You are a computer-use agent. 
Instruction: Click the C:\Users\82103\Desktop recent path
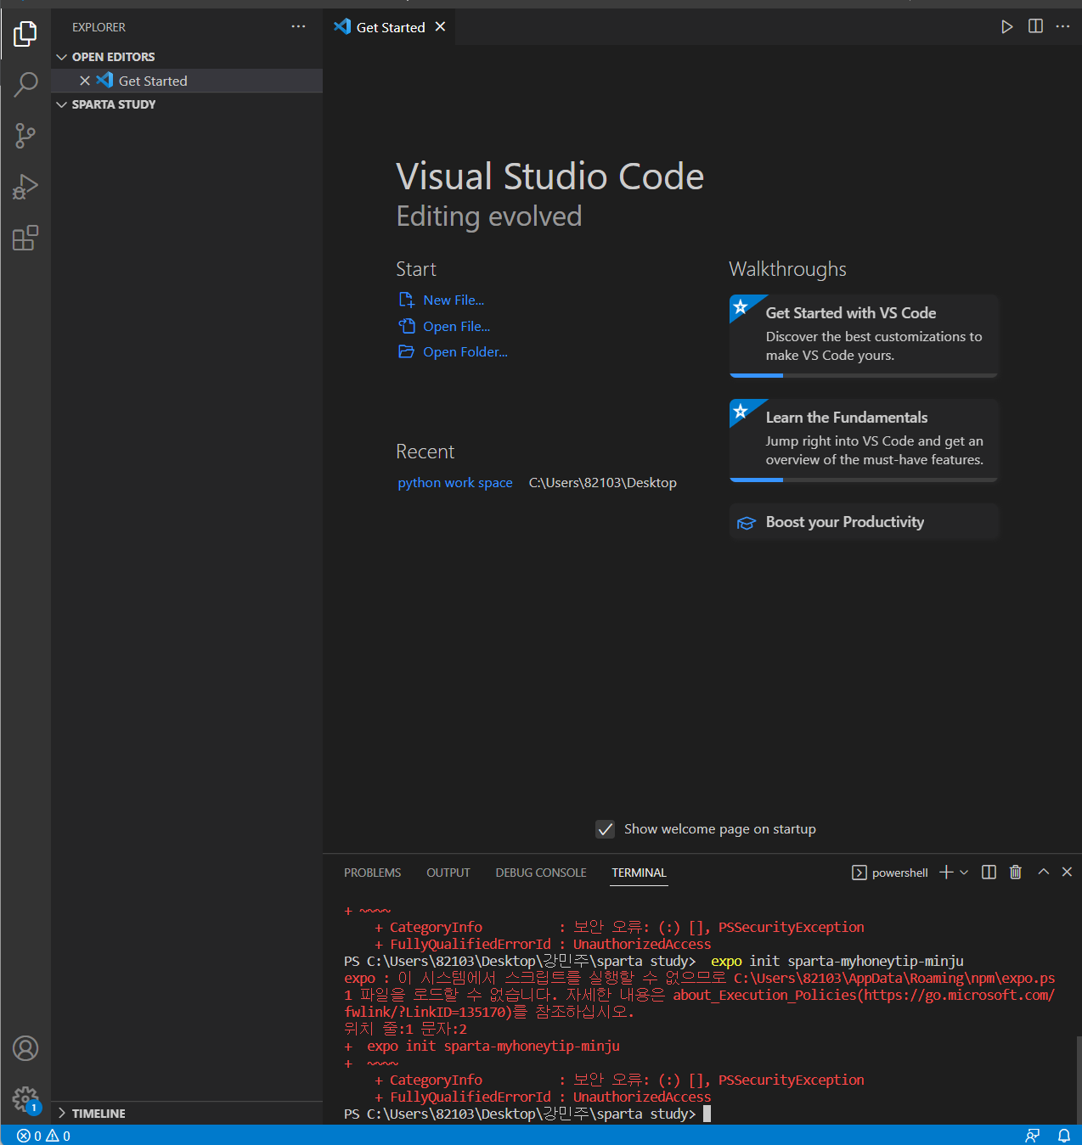(603, 482)
